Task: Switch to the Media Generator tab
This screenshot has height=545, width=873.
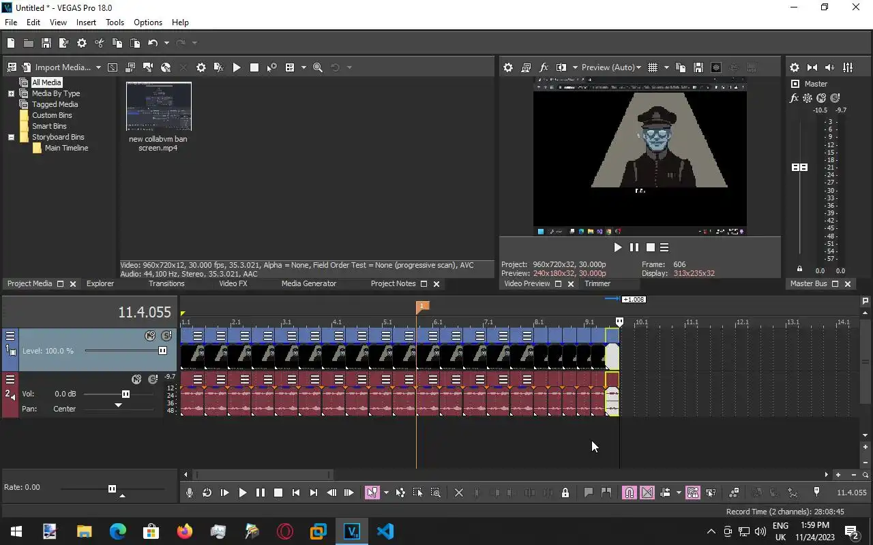Action: tap(309, 283)
